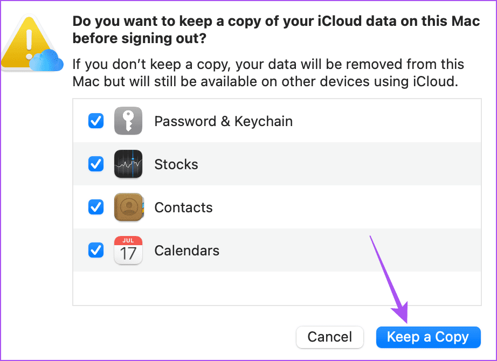This screenshot has height=361, width=497.
Task: Click the brown Contacts book icon
Action: pos(128,207)
